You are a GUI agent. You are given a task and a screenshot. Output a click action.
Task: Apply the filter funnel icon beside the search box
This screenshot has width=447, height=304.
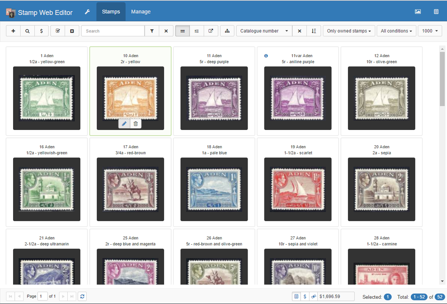point(152,31)
